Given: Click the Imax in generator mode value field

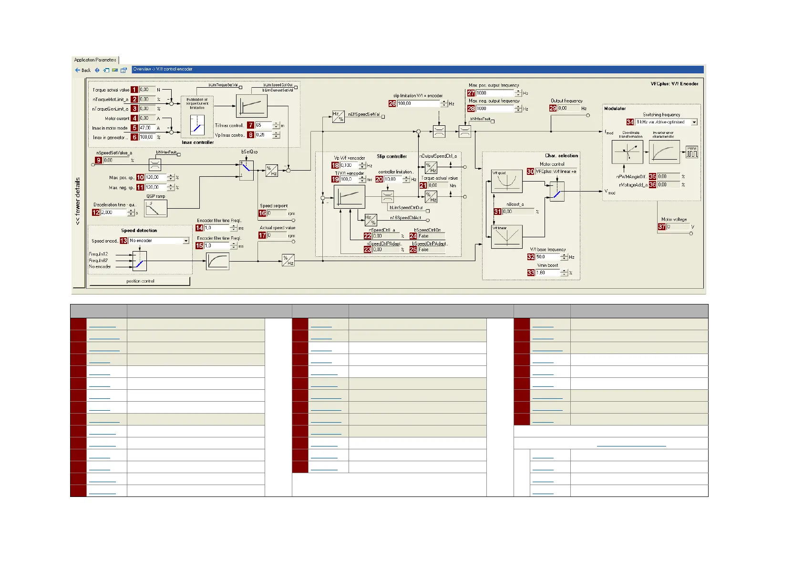Looking at the screenshot, I should pyautogui.click(x=147, y=137).
